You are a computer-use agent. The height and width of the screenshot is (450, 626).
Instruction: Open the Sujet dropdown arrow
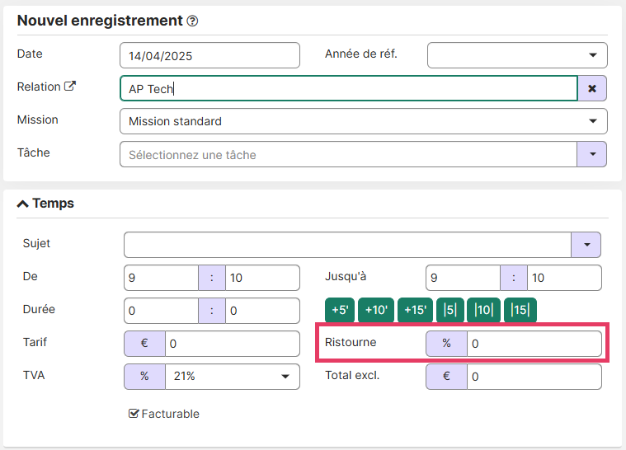(586, 245)
